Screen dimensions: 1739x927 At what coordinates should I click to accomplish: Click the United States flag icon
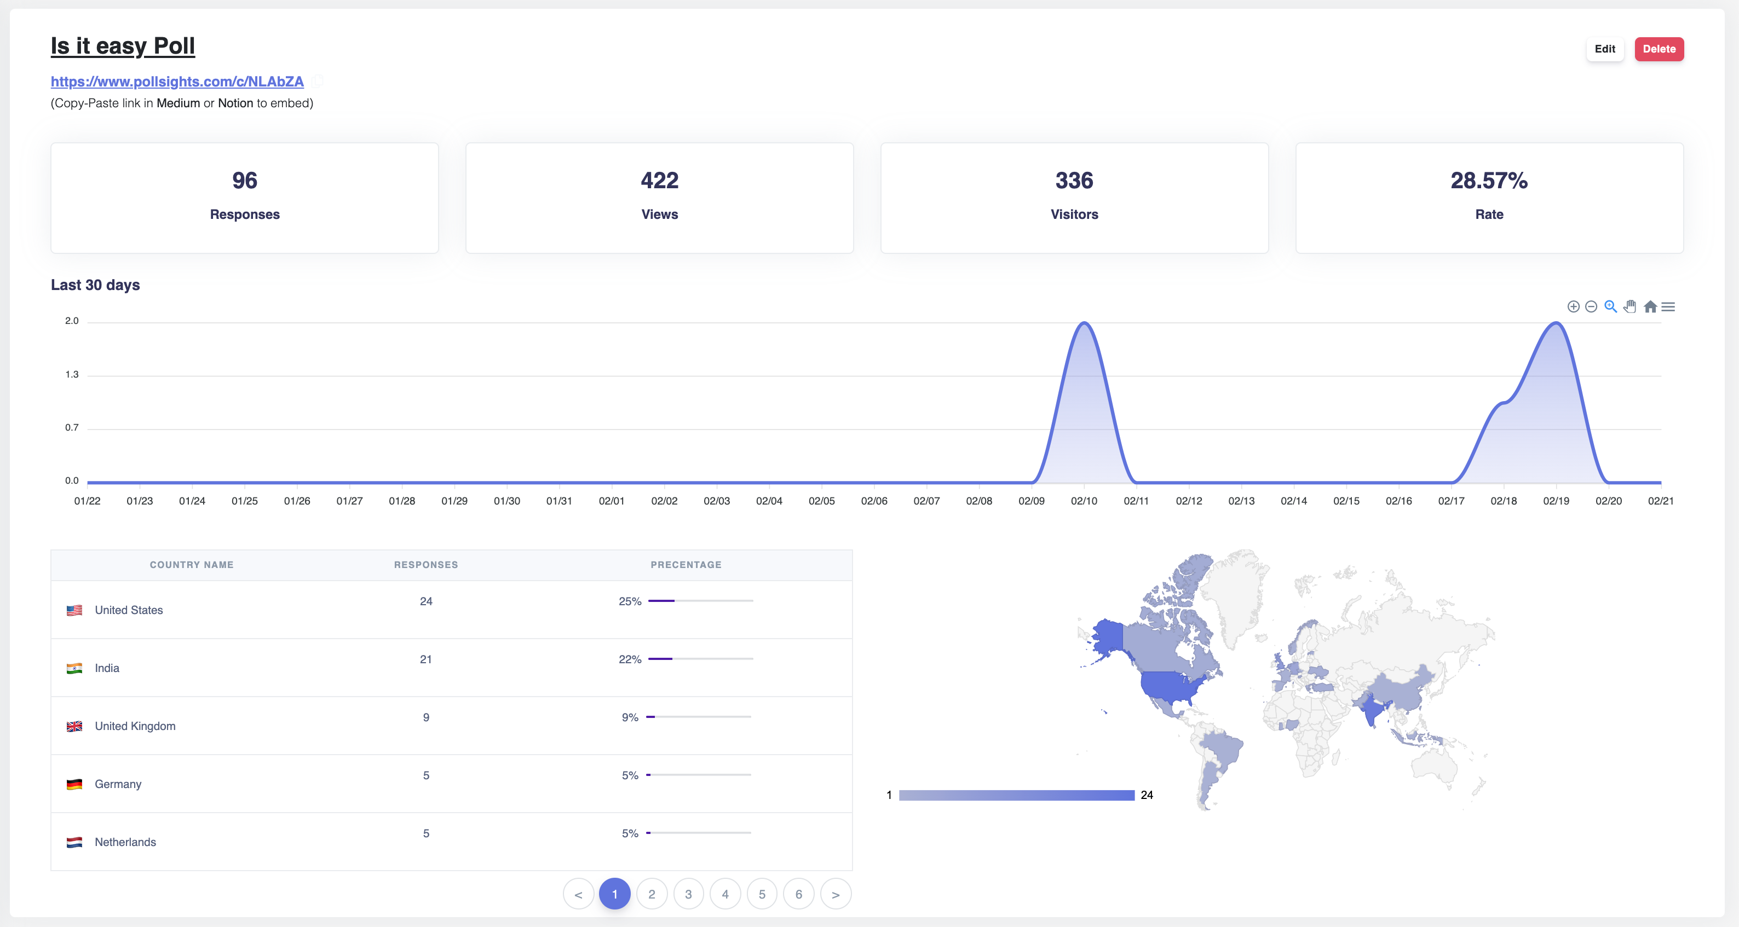click(x=74, y=611)
